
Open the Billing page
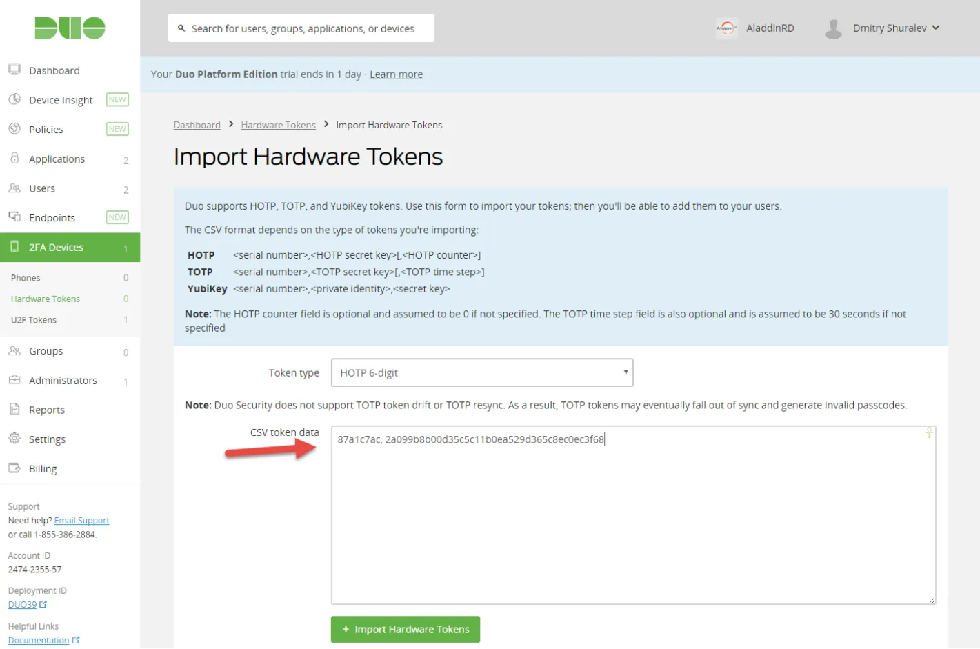(43, 469)
